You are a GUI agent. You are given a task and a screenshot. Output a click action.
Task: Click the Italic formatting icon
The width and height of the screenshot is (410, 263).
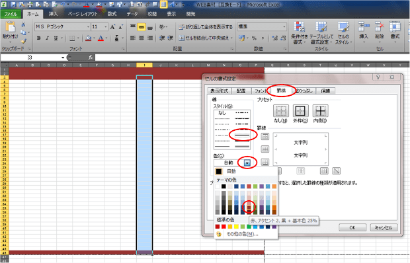[47, 38]
